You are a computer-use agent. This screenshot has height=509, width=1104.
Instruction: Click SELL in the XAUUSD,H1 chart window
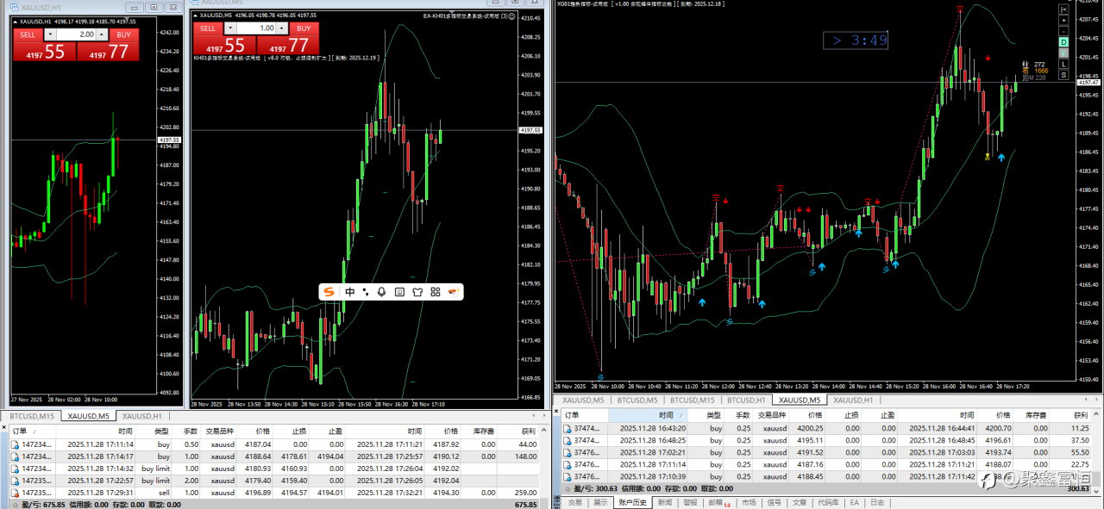[28, 34]
